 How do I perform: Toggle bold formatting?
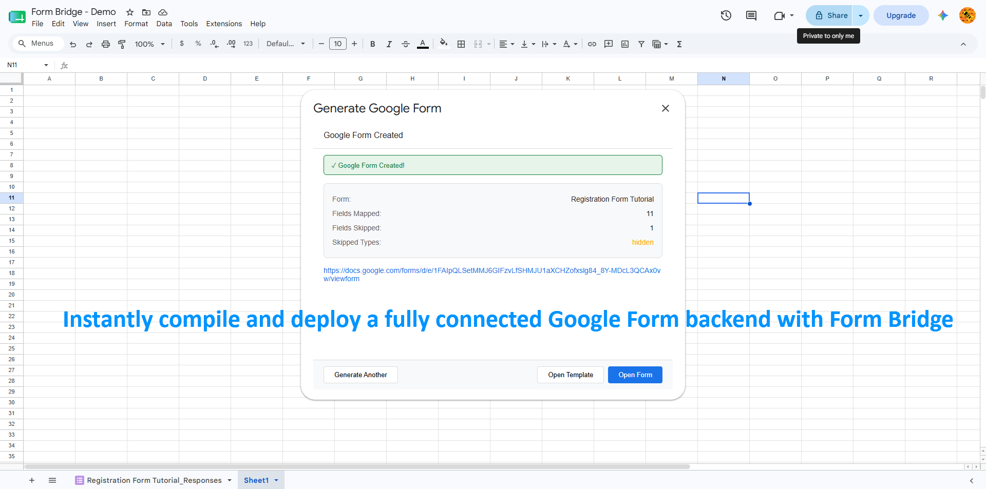373,44
